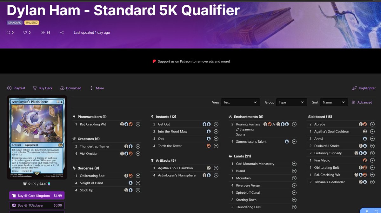This screenshot has height=213, width=381.
Task: Buy at Card Kingdom for $1.99
Action: (37, 196)
